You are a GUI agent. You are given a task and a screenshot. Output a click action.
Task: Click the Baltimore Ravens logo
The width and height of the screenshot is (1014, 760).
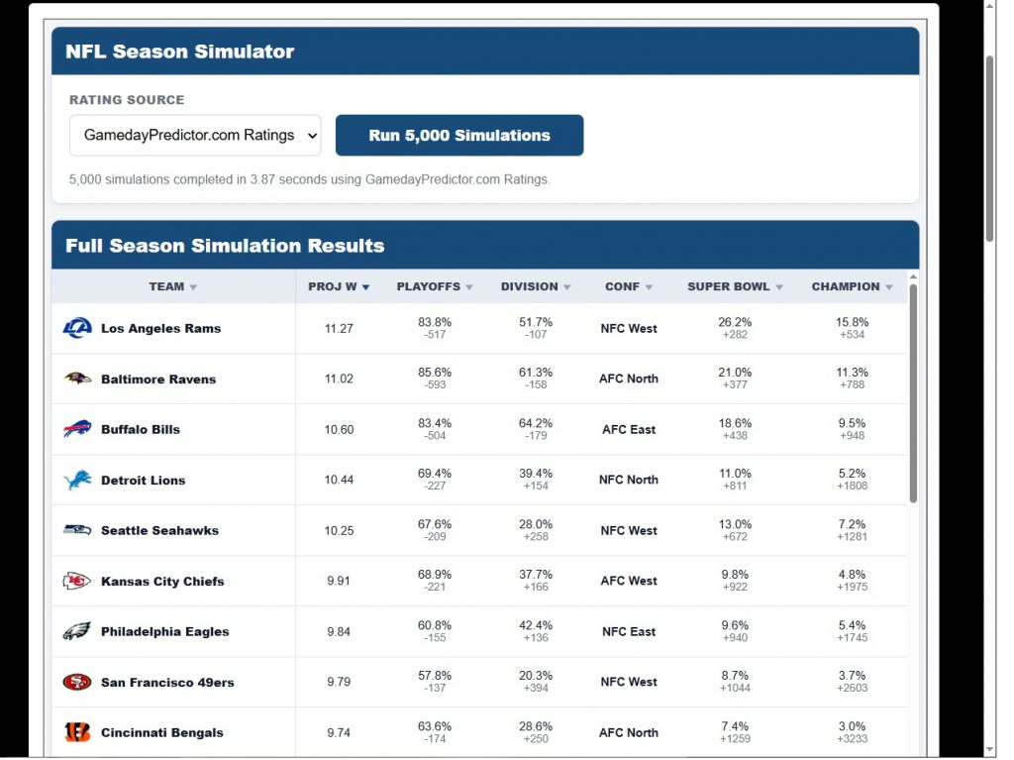(77, 379)
